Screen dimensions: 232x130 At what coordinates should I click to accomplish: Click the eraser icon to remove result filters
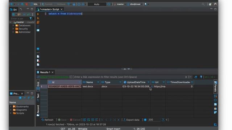pos(196,77)
